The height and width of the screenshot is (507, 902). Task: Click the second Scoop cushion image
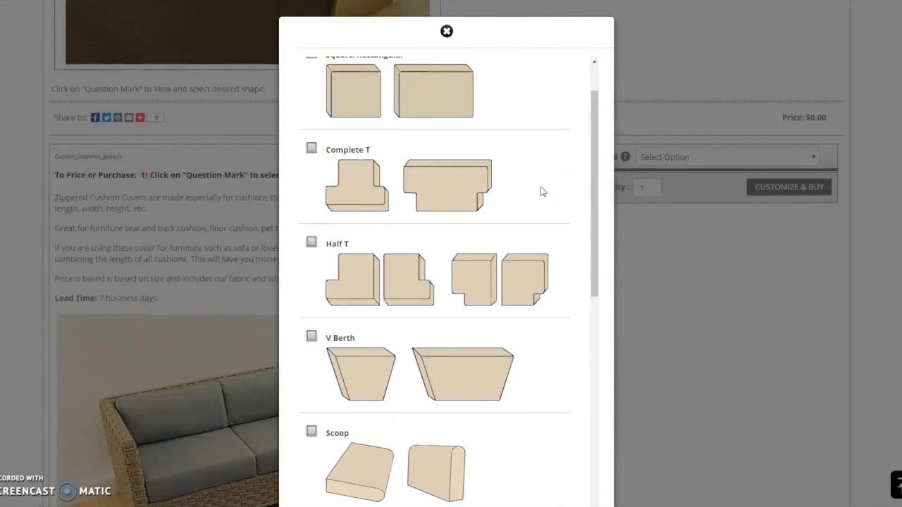click(x=436, y=472)
